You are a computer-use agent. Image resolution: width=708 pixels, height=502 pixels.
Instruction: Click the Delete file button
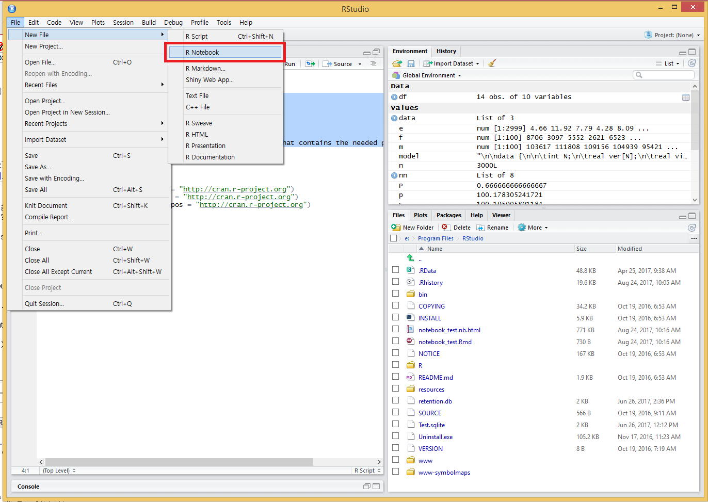456,228
